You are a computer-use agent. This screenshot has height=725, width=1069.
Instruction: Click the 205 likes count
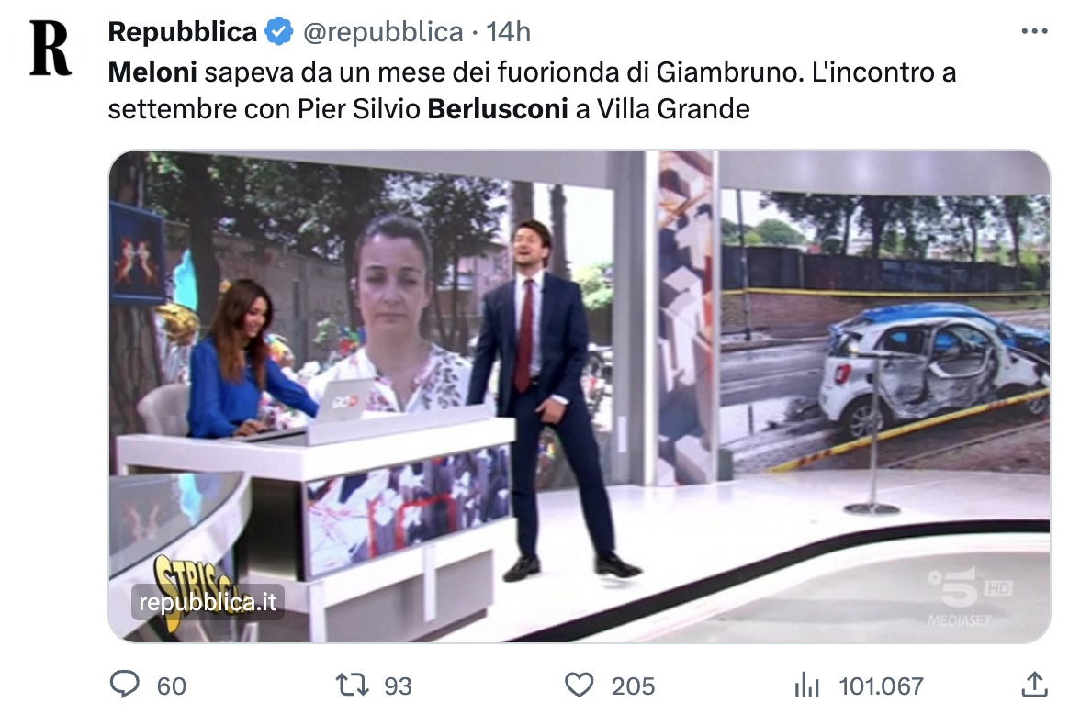pos(633,686)
